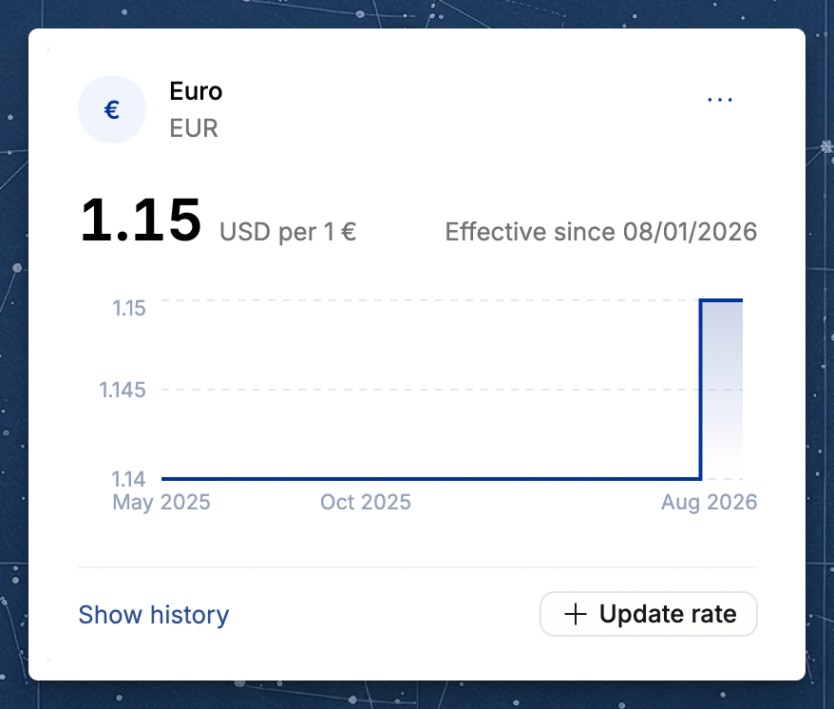834x709 pixels.
Task: Open Show history link
Action: tap(154, 615)
